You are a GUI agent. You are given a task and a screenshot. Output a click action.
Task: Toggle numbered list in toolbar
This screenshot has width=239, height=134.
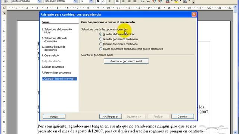tap(143, 1)
